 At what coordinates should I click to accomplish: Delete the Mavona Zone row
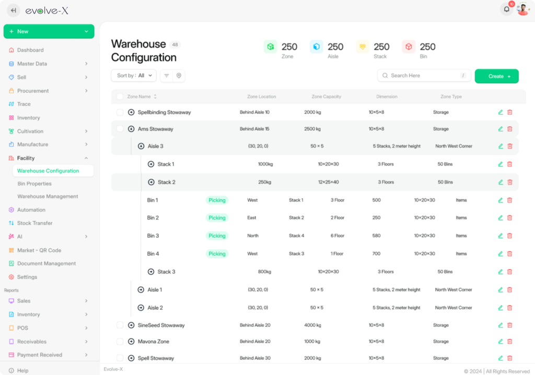509,342
